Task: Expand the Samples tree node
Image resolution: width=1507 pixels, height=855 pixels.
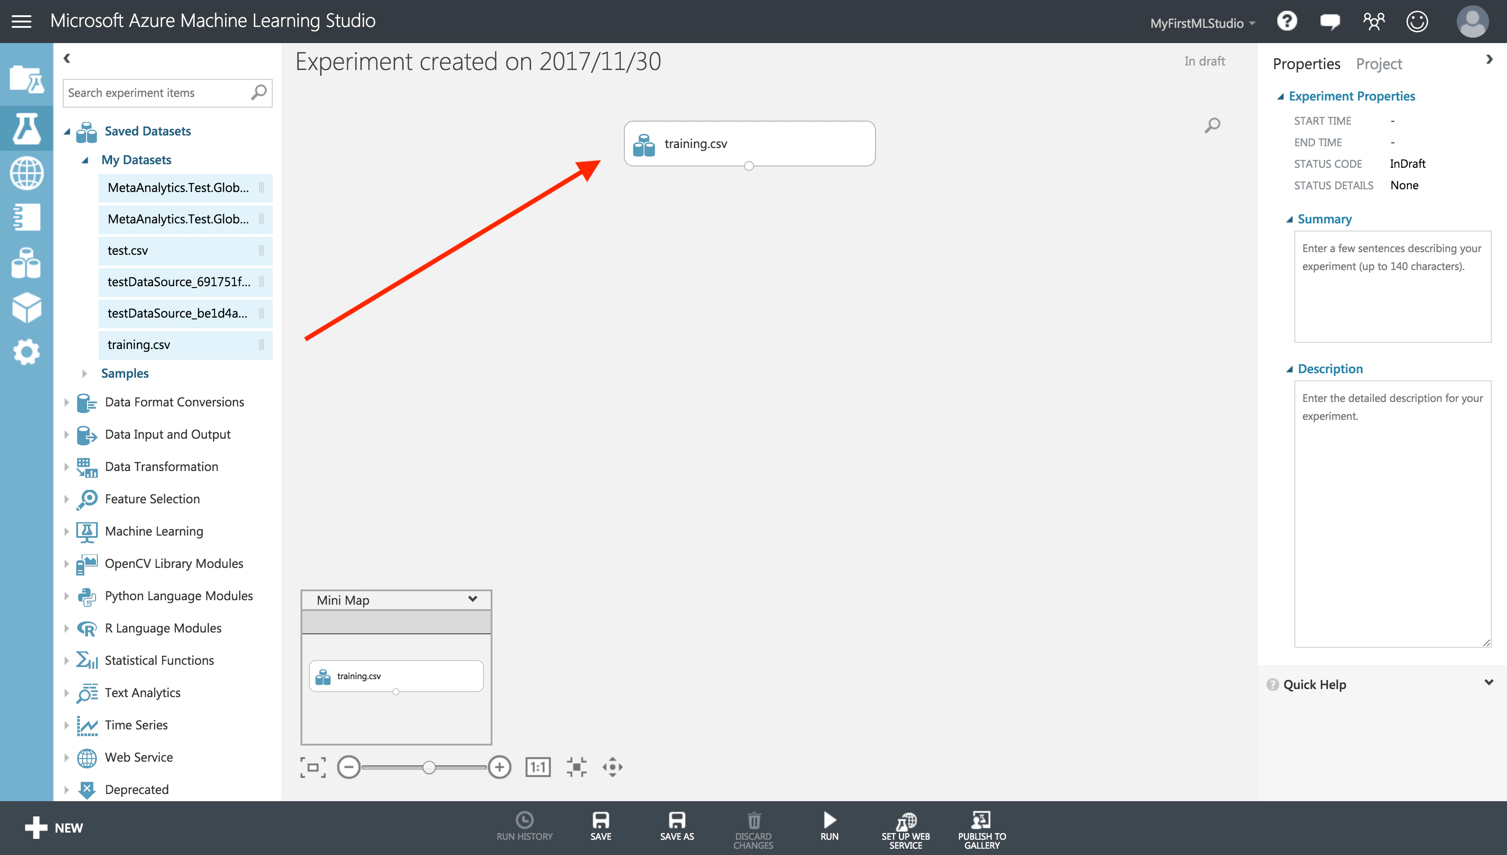Action: pos(84,374)
